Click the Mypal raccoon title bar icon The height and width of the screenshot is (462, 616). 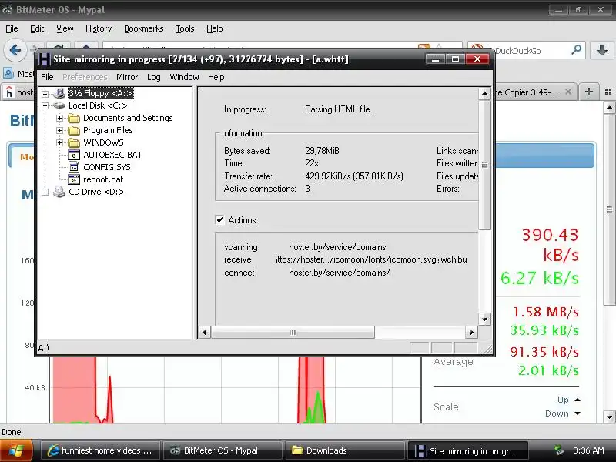8,10
